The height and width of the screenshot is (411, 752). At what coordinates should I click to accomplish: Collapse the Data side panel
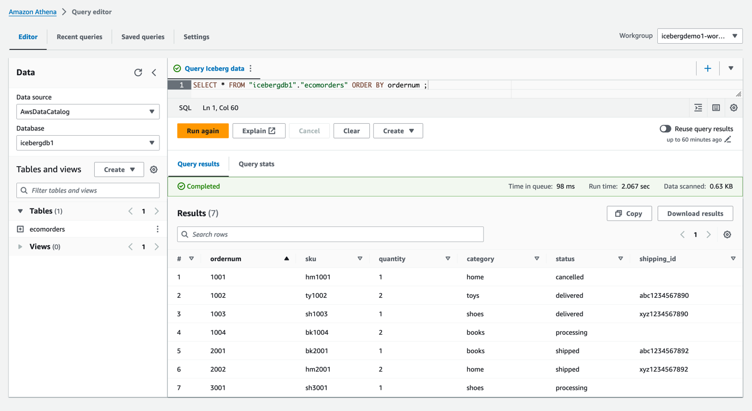coord(154,73)
